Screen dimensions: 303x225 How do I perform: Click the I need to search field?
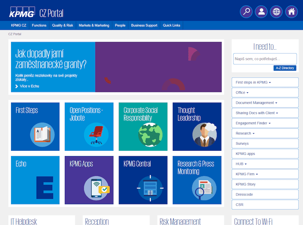(x=265, y=59)
